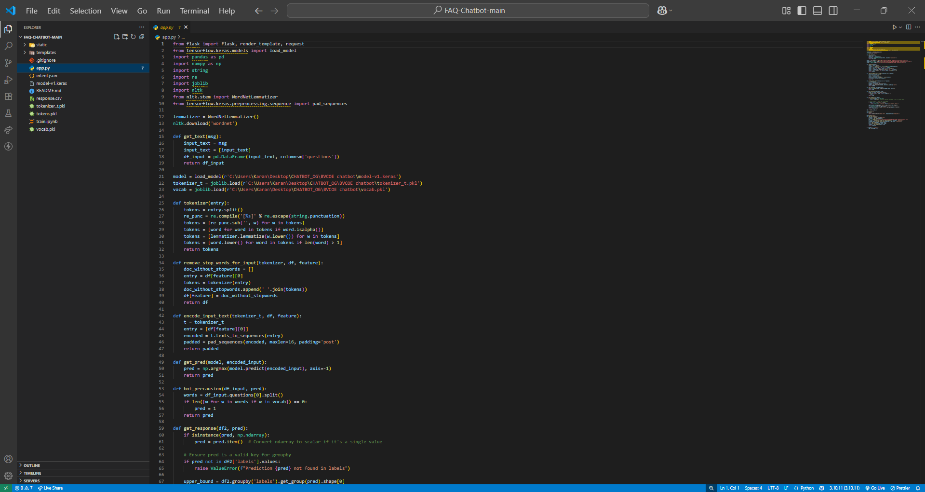Open Customize Layout icon in title bar
925x492 pixels.
(x=786, y=11)
